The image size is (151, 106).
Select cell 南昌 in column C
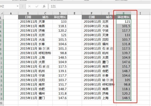pyautogui.click(x=45, y=26)
